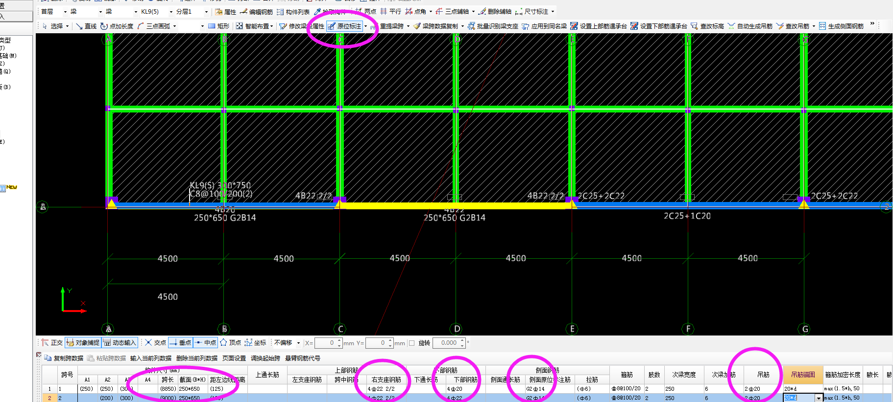Click 自动生成吊筋 auto-generate hanger bars
Image resolution: width=893 pixels, height=402 pixels.
(x=750, y=26)
